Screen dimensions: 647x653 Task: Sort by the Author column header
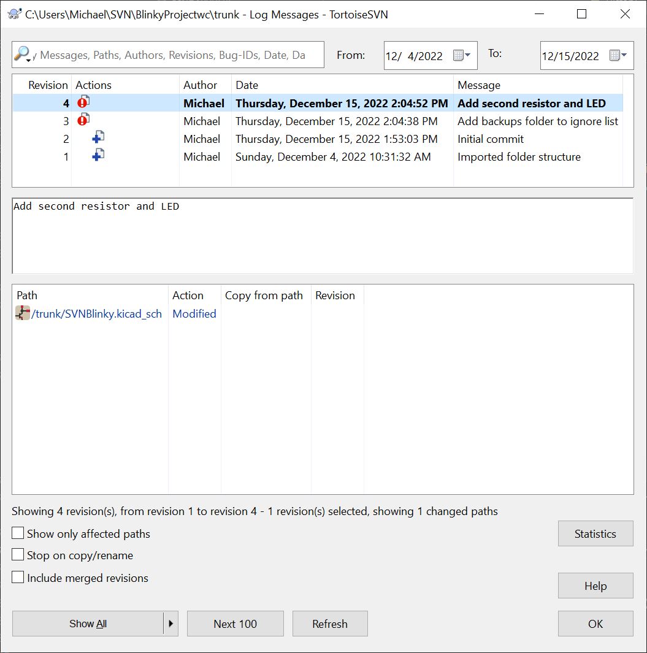[x=205, y=85]
